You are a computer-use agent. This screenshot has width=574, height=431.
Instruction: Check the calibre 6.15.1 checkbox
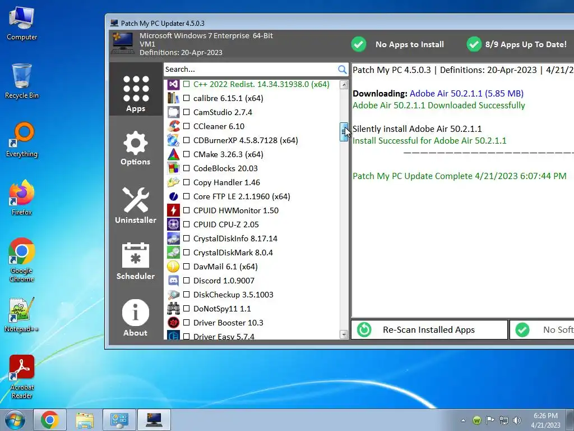[x=186, y=98]
